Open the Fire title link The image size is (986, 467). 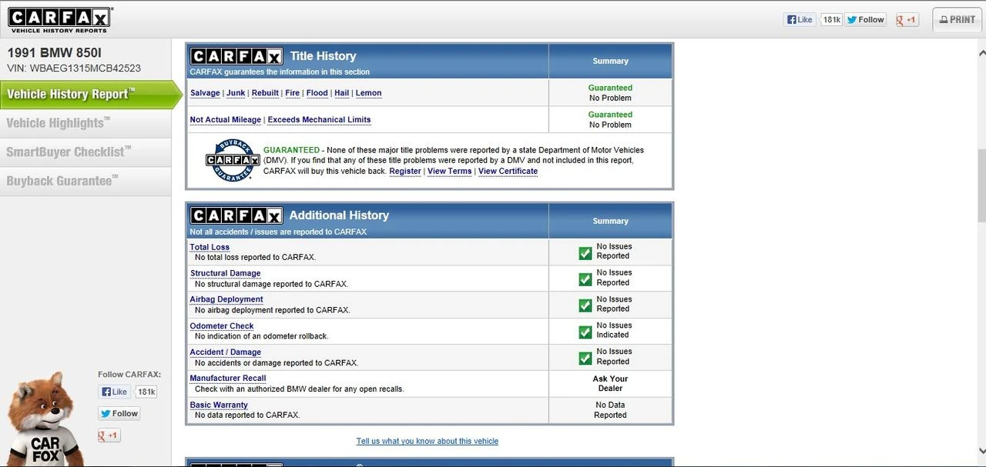(x=292, y=93)
